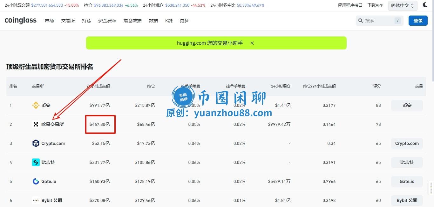Image resolution: width=434 pixels, height=207 pixels.
Task: Click the Crypto.com lion logo icon
Action: 36,143
